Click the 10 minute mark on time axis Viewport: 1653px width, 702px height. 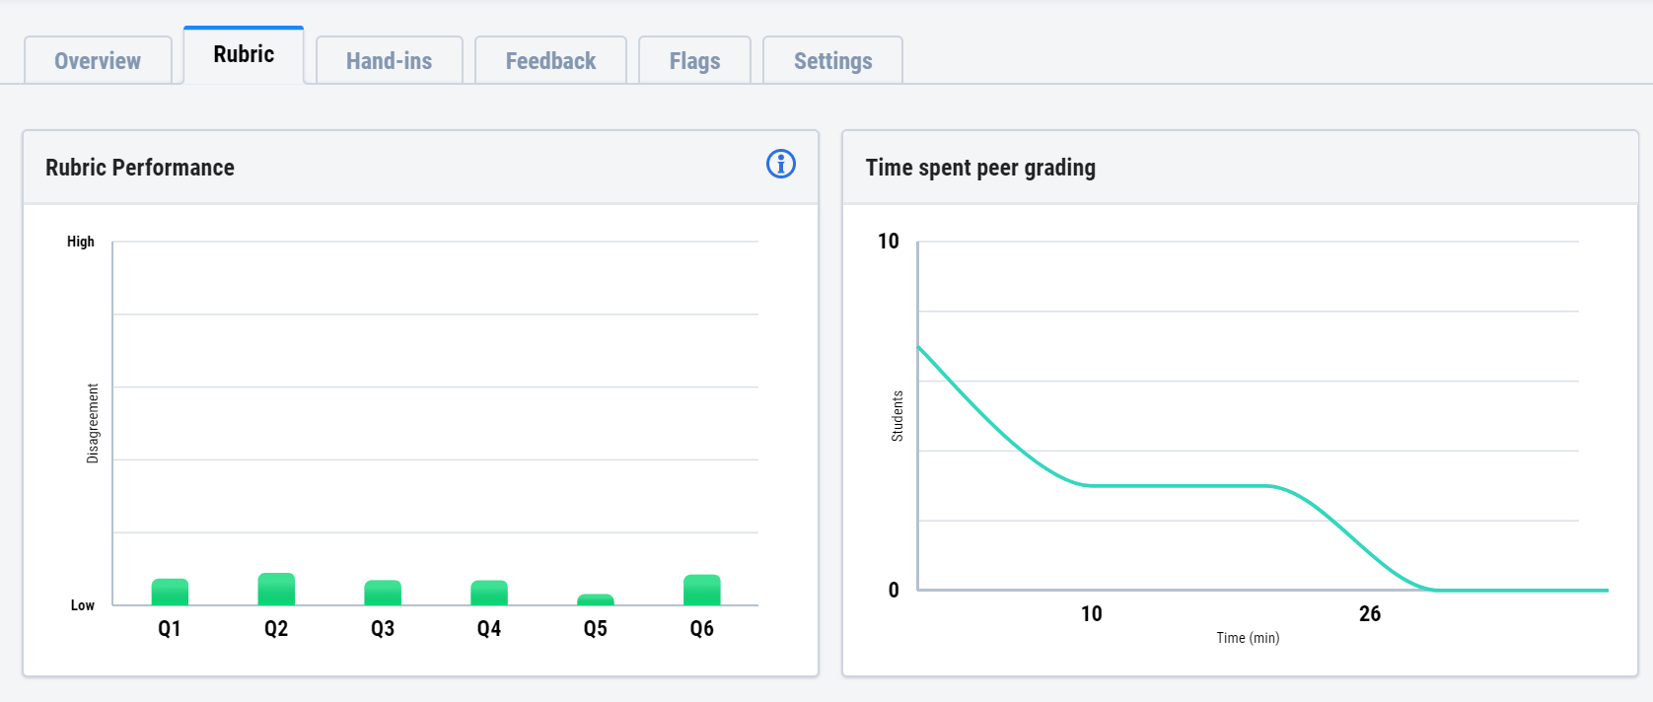1091,614
